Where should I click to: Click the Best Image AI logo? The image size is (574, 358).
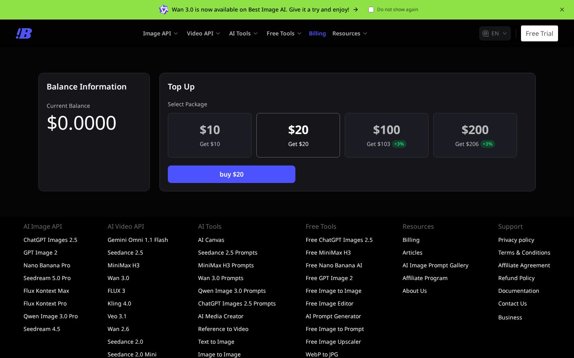(x=24, y=33)
